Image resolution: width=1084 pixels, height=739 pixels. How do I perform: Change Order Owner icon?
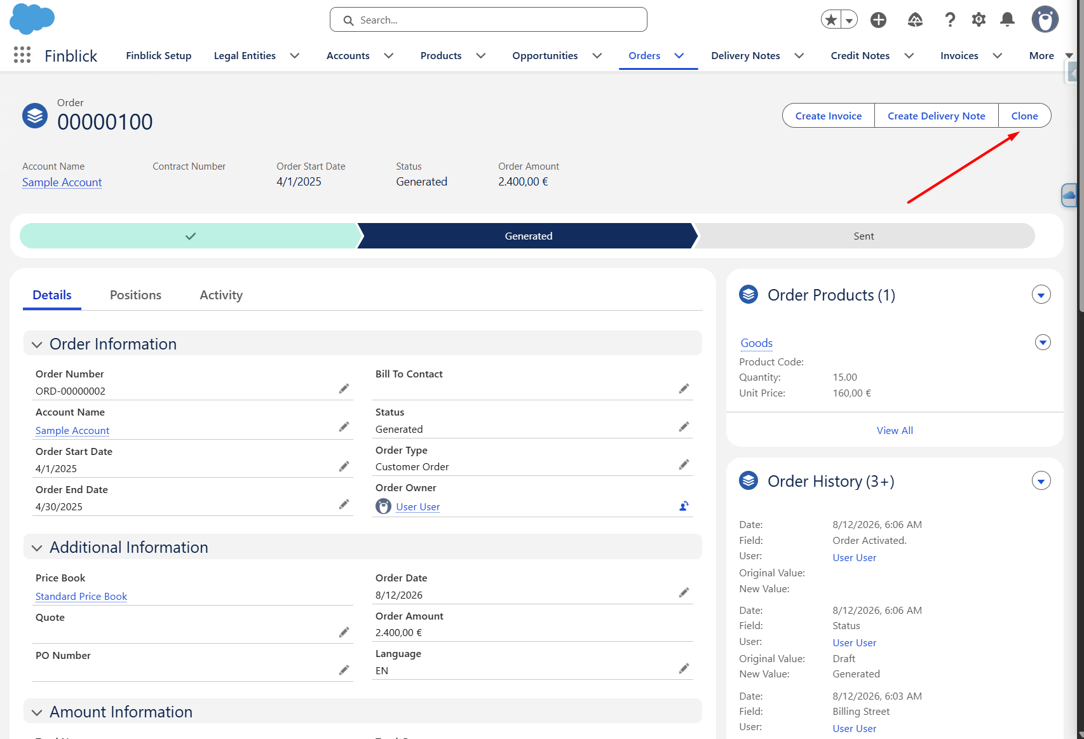tap(684, 506)
